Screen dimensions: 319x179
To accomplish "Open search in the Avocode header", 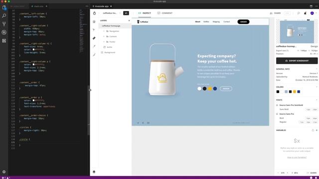I will 299,13.
